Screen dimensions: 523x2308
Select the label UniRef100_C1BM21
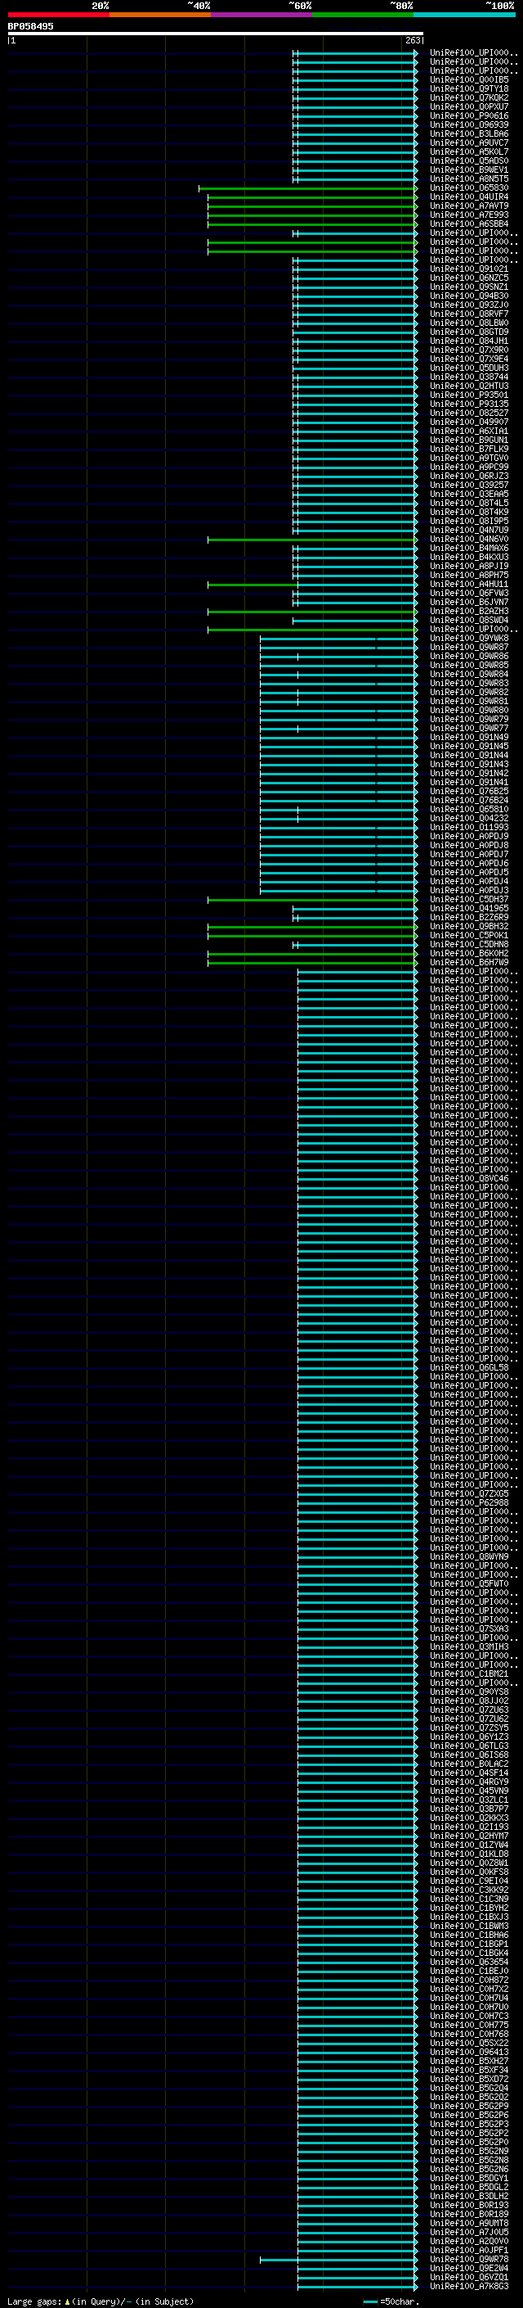(x=468, y=1673)
